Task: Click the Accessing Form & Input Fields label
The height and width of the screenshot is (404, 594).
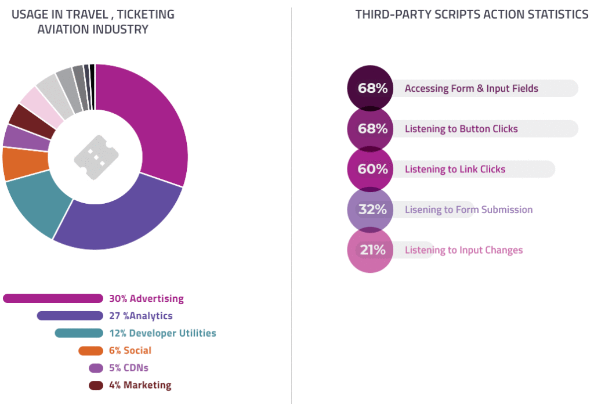Action: coord(471,88)
